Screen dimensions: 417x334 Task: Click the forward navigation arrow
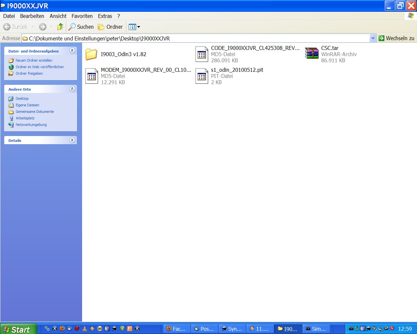[42, 27]
